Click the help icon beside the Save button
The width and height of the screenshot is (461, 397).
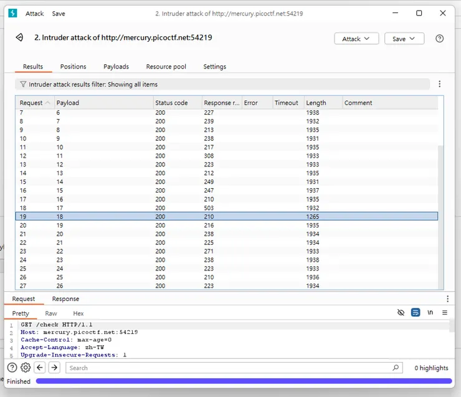[x=439, y=39]
